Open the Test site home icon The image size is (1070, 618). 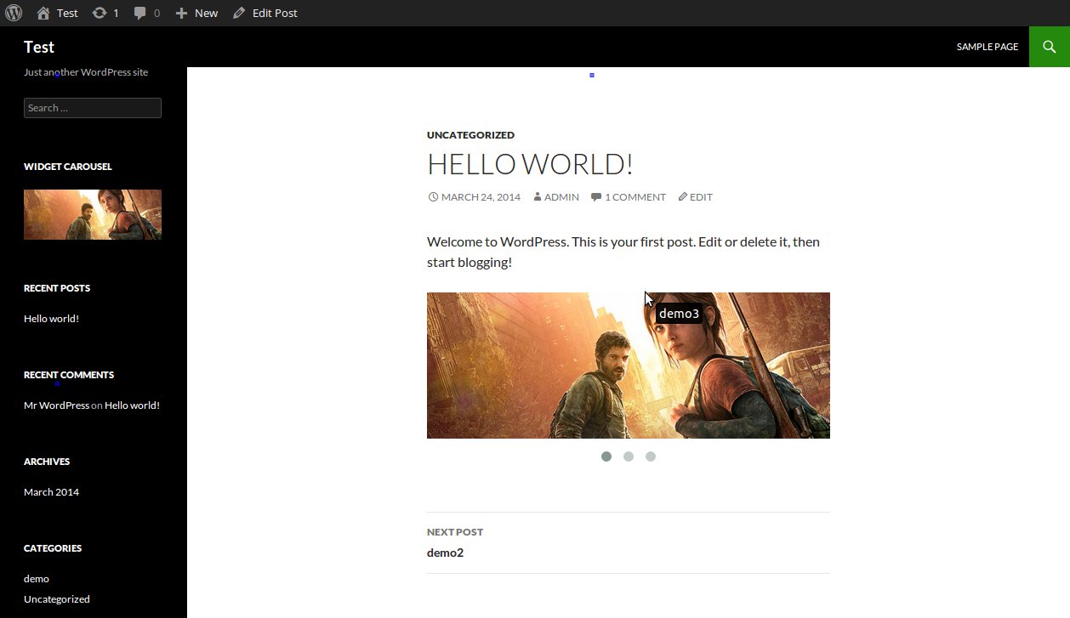tap(43, 13)
